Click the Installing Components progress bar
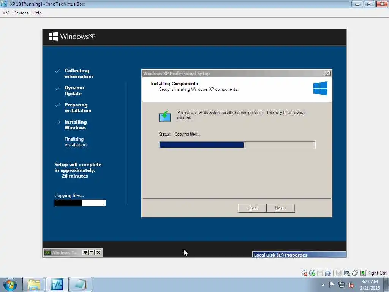This screenshot has height=292, width=389. 237,145
